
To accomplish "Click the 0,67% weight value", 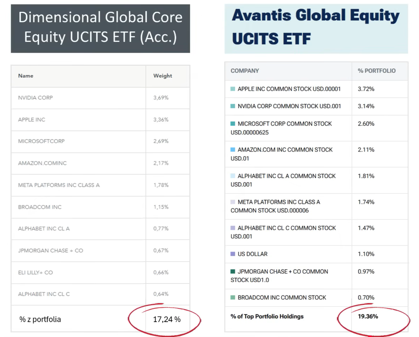I will 161,251.
